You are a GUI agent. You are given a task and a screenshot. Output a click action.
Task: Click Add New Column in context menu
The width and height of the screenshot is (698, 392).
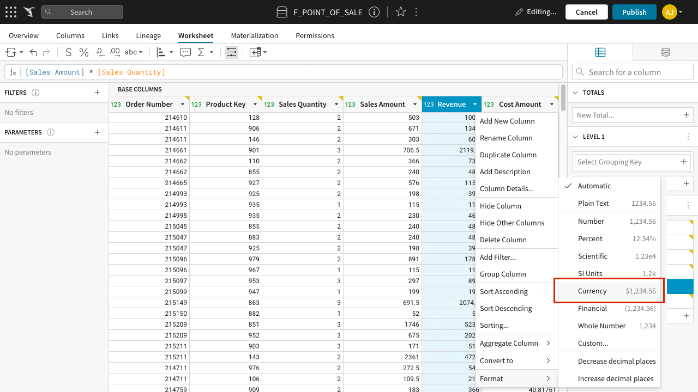516,121
